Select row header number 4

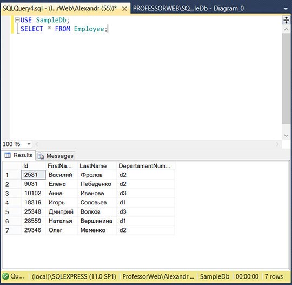click(x=12, y=202)
